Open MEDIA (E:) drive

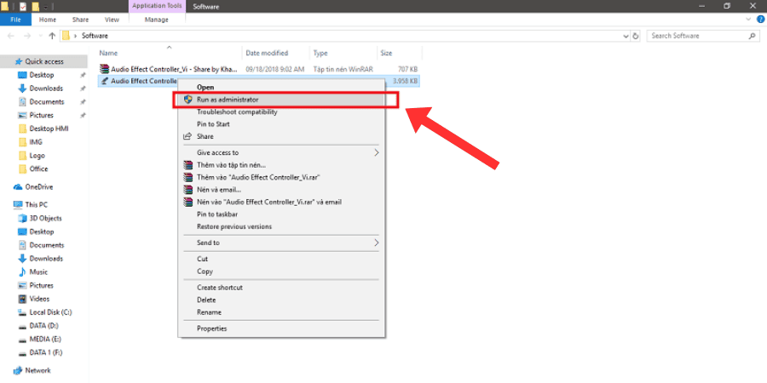click(45, 339)
